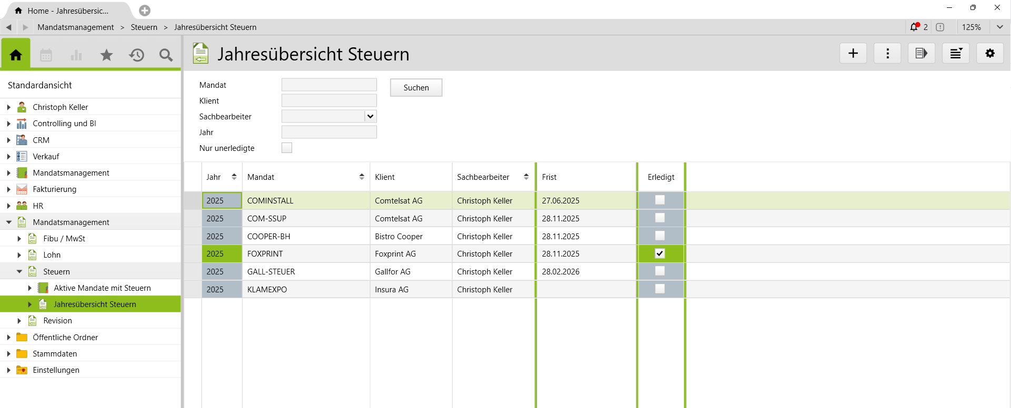The width and height of the screenshot is (1011, 408).
Task: Click the Mandat filter input field
Action: coord(329,85)
